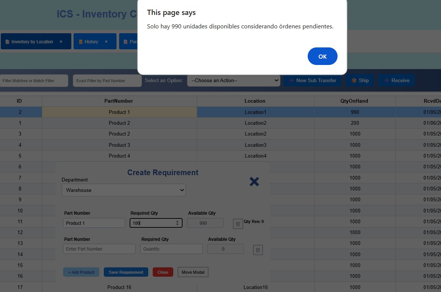The image size is (441, 292).
Task: Open the Department dropdown showing Warehouse
Action: click(124, 190)
